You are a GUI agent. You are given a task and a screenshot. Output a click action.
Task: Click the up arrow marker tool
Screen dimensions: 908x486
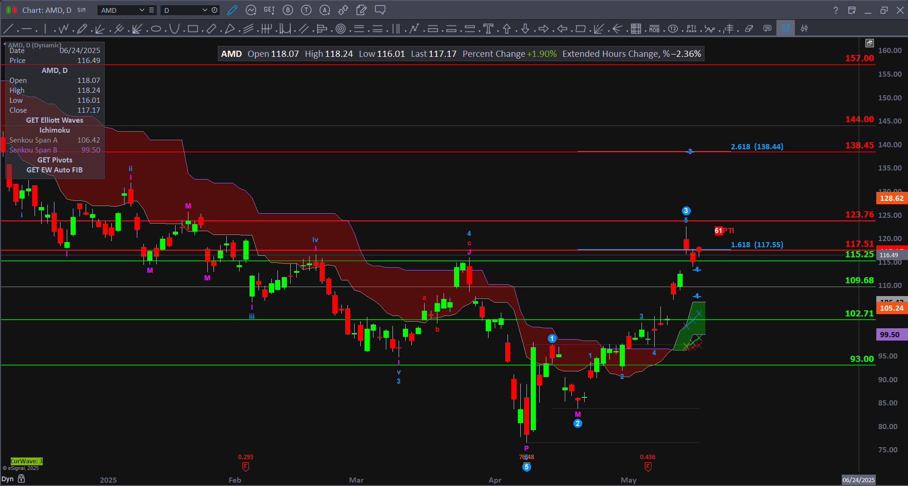pos(507,29)
